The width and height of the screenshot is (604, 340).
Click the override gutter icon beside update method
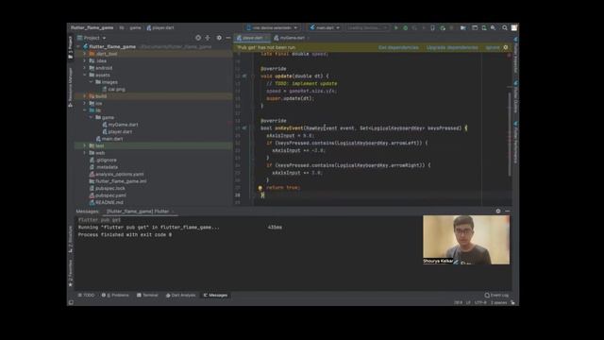[x=244, y=76]
